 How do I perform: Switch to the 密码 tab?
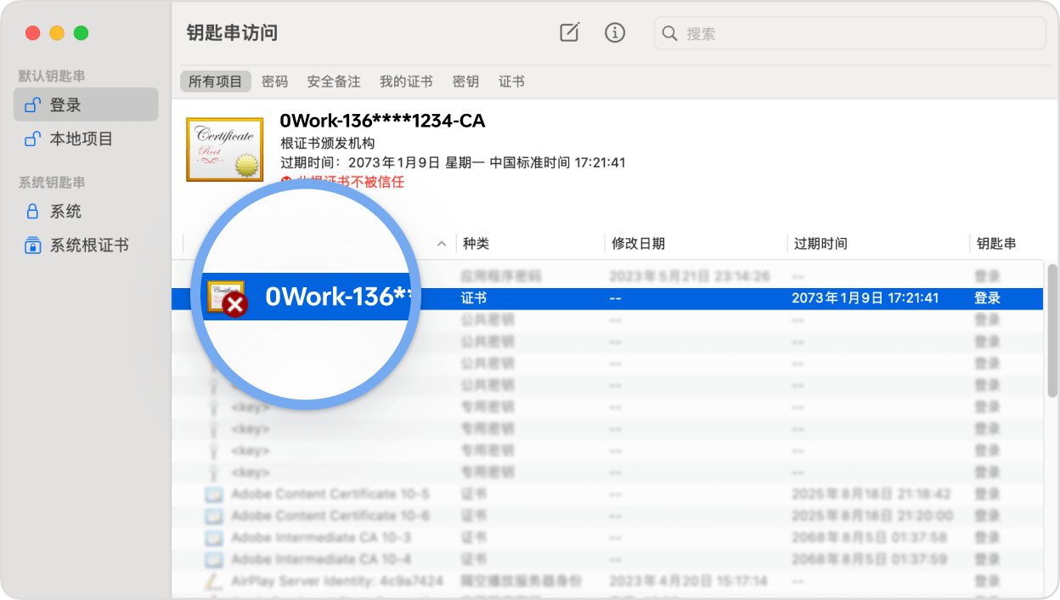pyautogui.click(x=274, y=82)
